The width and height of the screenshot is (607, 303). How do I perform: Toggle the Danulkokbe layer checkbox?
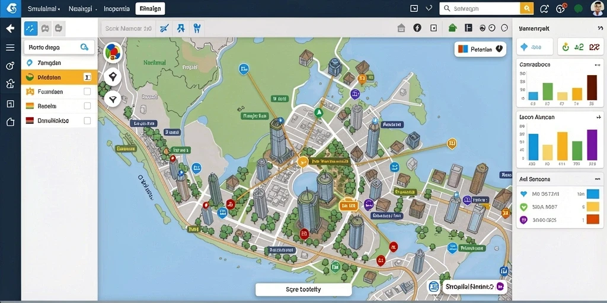(87, 121)
